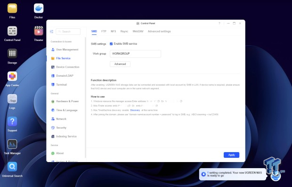Screen dimensions: 292x187
Task: Switch to the Rsync tab
Action: [x=124, y=31]
